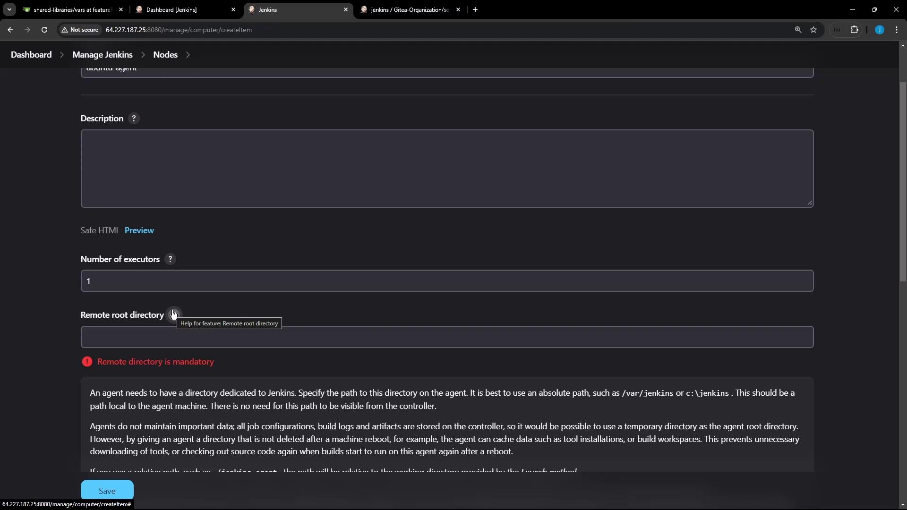The image size is (907, 510).
Task: Expand tab search dropdown arrow
Action: tap(9, 9)
